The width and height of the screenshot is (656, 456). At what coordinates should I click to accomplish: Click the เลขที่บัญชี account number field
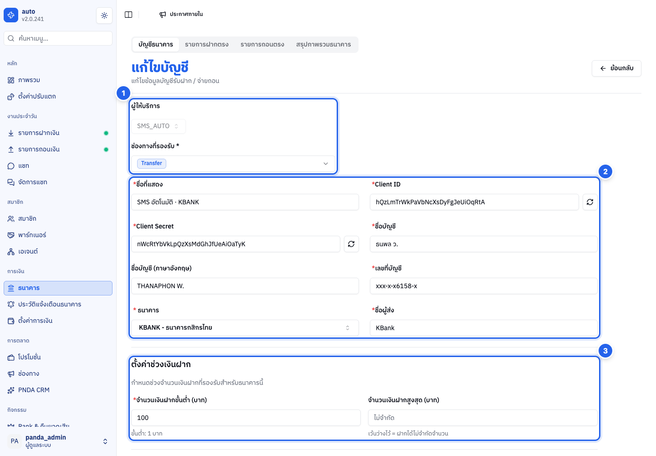pos(484,286)
